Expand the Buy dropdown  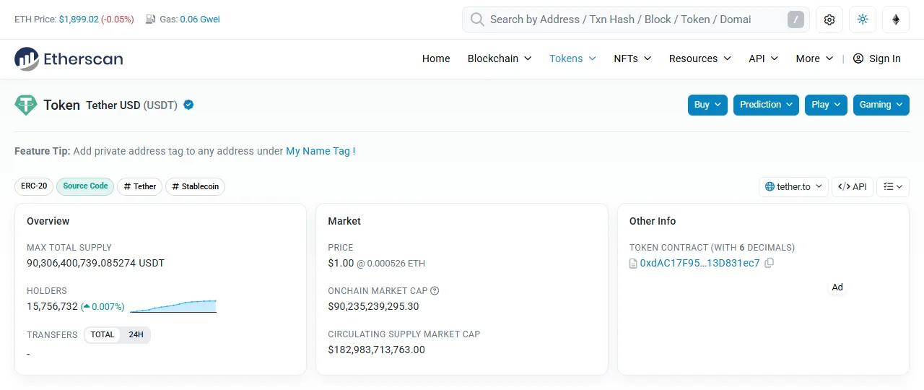click(707, 105)
